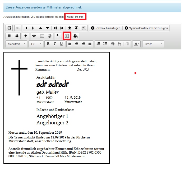Image resolution: width=184 pixels, height=170 pixels.
Task: Select the large cross graphic in the ad
Action: 19,77
